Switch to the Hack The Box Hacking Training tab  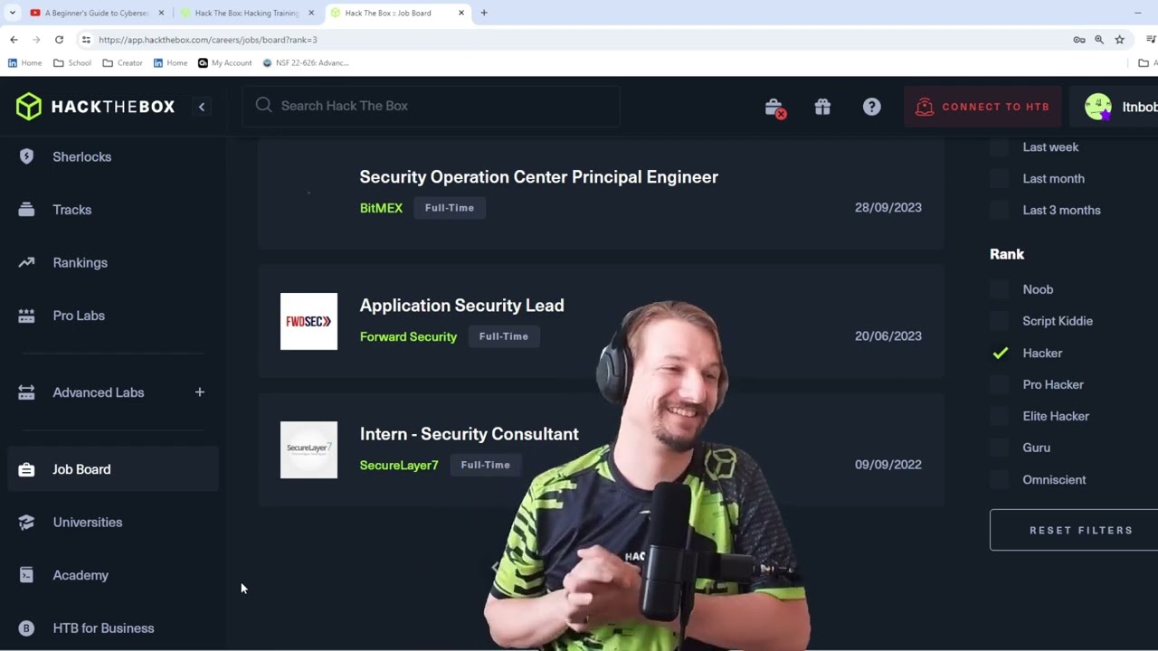(247, 13)
